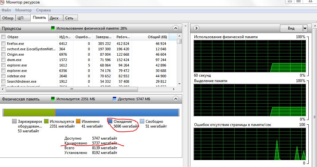Click the 'Вид' button
The width and height of the screenshot is (317, 167).
(x=291, y=28)
